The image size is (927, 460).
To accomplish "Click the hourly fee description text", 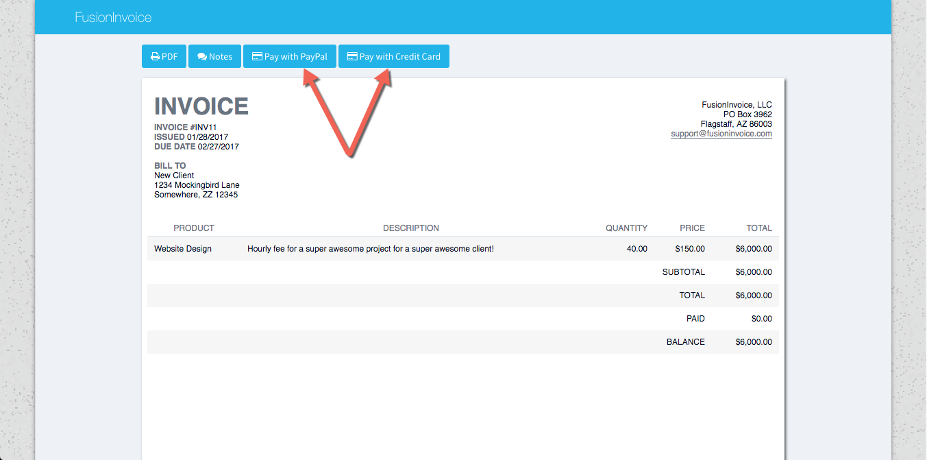I will (x=370, y=249).
